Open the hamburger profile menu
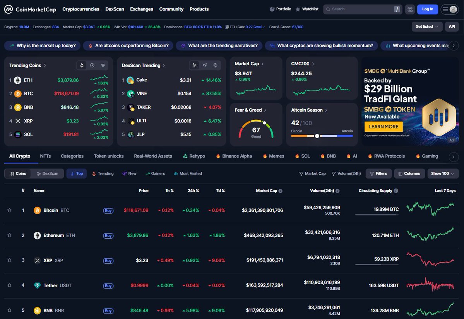 click(450, 9)
